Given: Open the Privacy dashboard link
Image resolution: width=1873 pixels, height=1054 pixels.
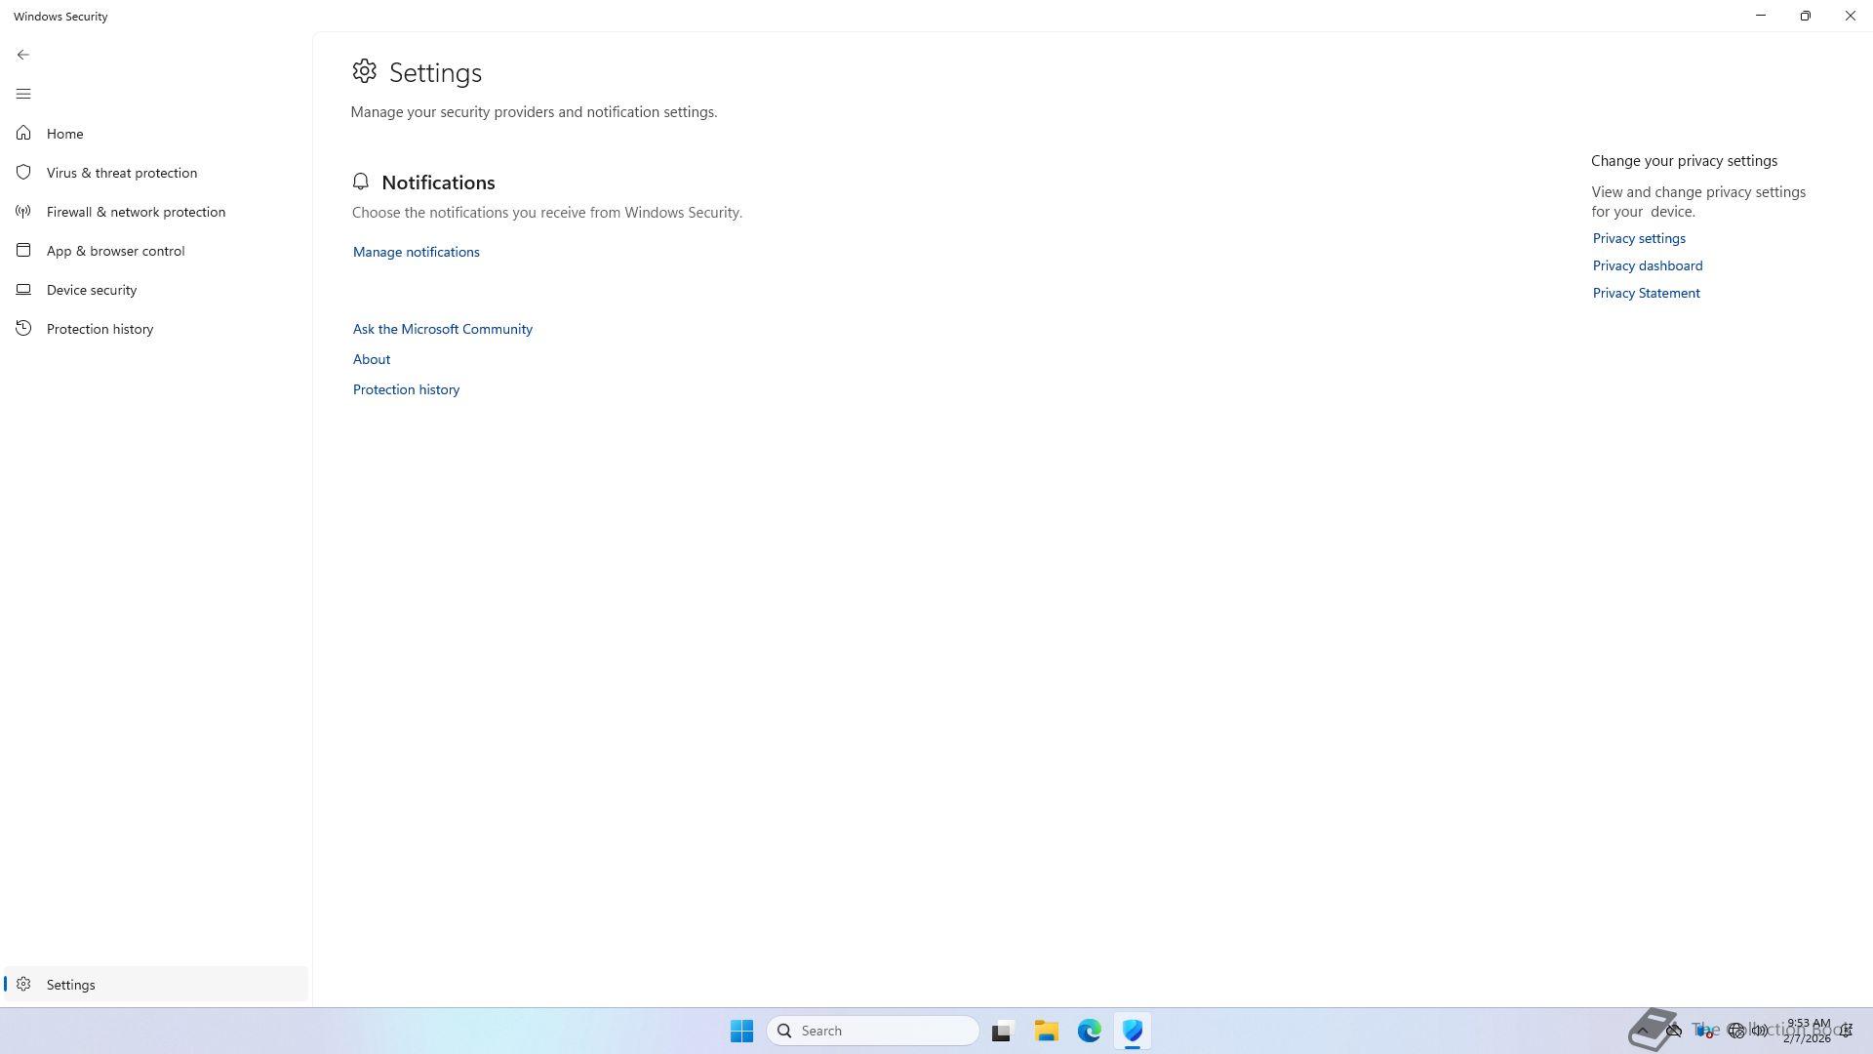Looking at the screenshot, I should click(x=1647, y=265).
